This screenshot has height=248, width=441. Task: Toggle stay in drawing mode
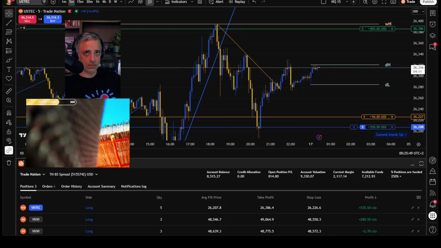pyautogui.click(x=9, y=122)
